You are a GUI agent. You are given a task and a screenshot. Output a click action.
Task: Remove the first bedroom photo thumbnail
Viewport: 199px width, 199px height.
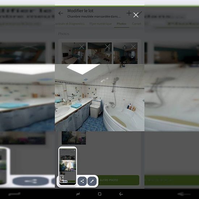(82, 47)
